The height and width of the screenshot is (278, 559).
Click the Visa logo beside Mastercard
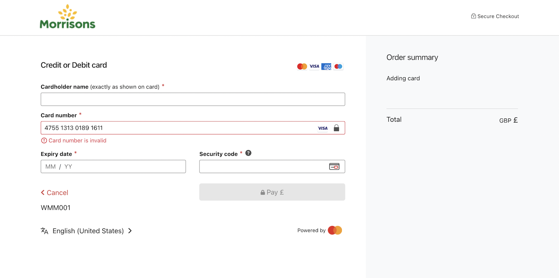314,67
